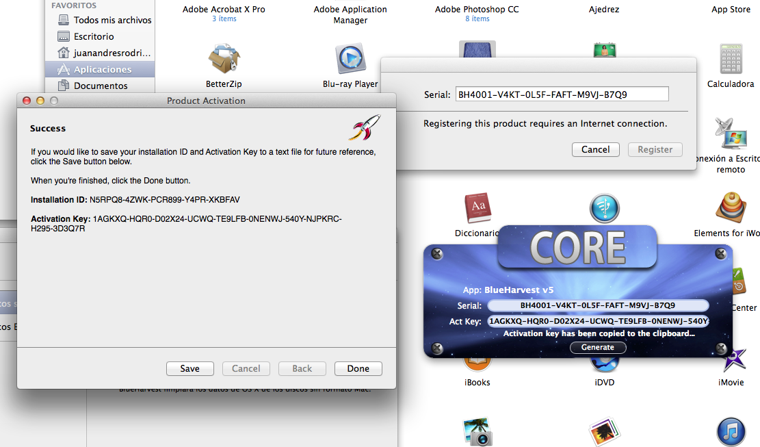Select the iTunes music note icon
Screen dimensions: 760x447
[731, 431]
